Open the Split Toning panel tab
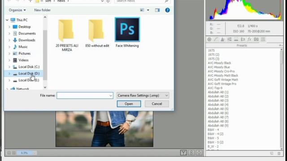The height and width of the screenshot is (161, 287). click(x=236, y=39)
